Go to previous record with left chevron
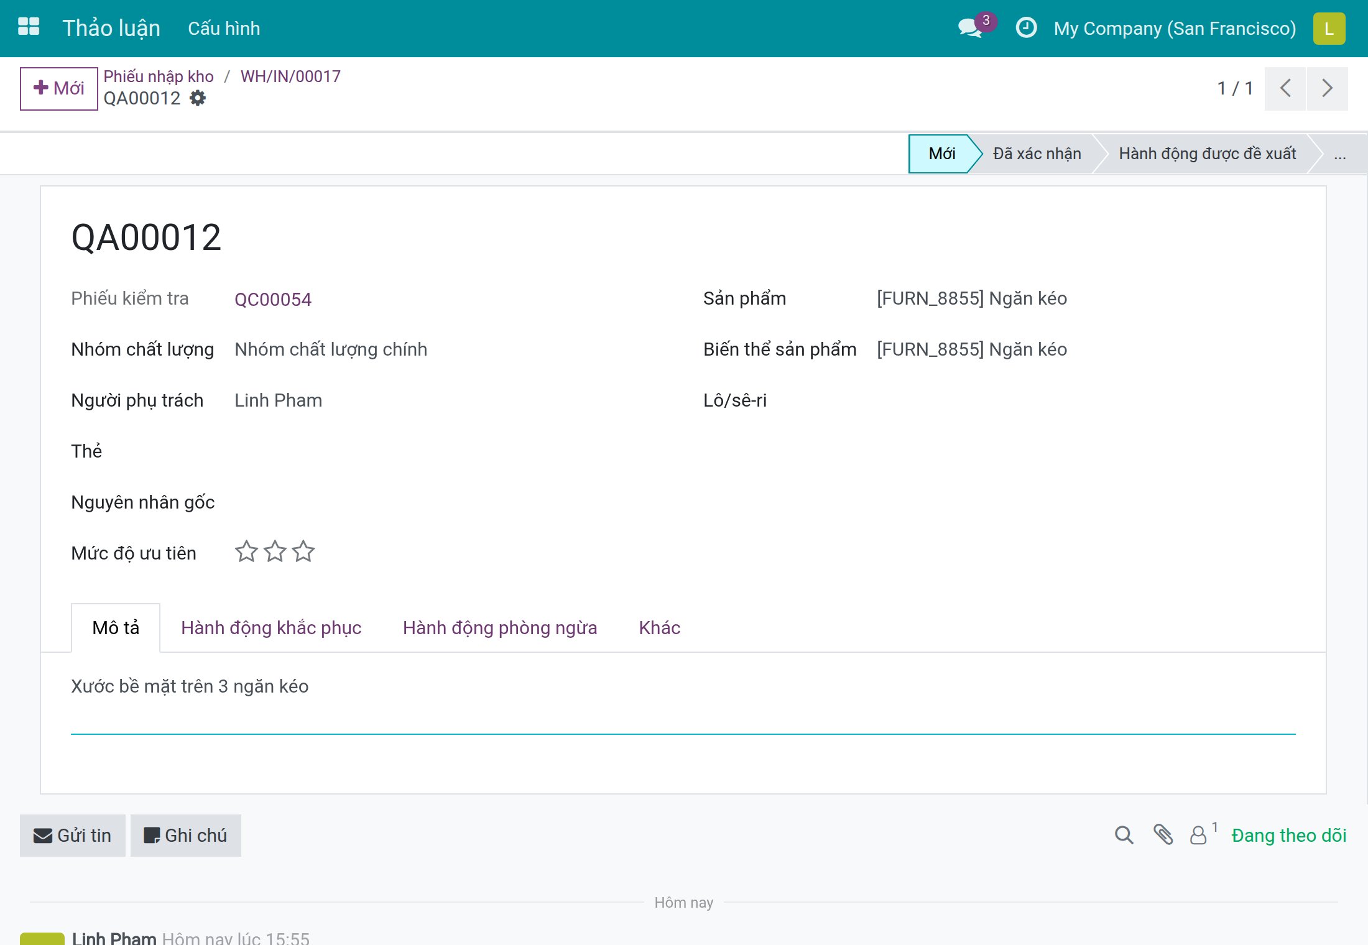This screenshot has width=1368, height=945. tap(1285, 88)
